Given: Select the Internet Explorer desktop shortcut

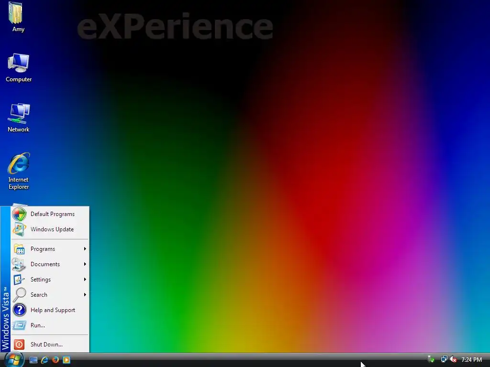Looking at the screenshot, I should [x=19, y=171].
